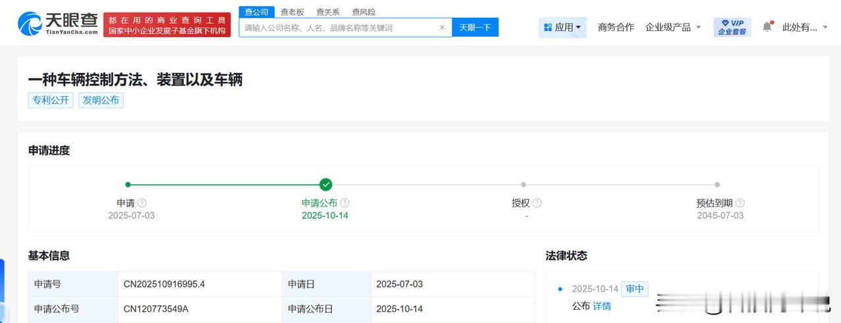Viewport: 841px width, 323px height.
Task: Open the 商务合作 link
Action: point(616,27)
